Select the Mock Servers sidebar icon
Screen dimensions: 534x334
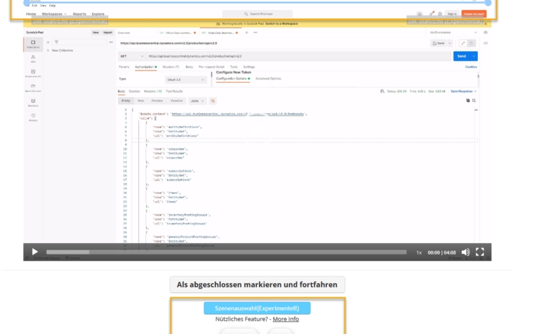(x=33, y=88)
